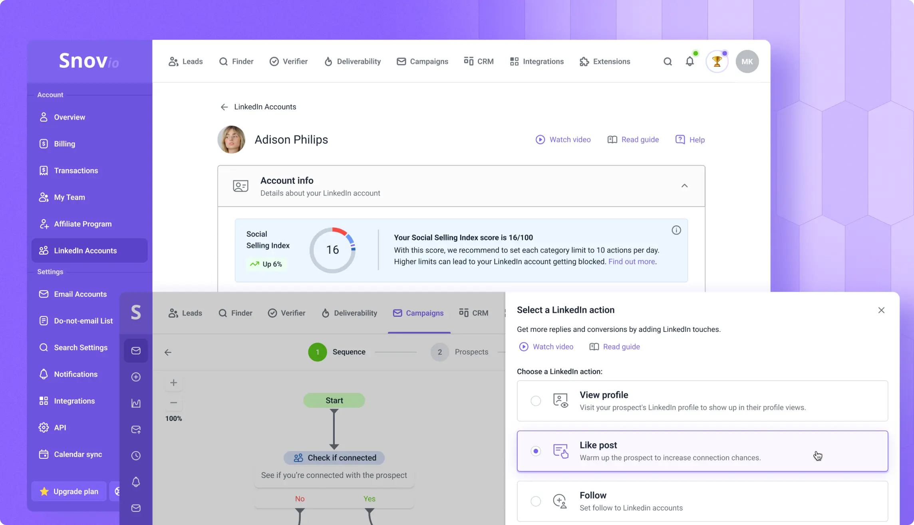Click the Follow action icon
914x525 pixels.
pos(560,501)
